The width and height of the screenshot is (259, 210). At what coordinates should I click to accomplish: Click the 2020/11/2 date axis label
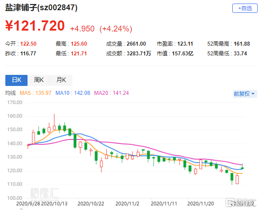point(127,204)
